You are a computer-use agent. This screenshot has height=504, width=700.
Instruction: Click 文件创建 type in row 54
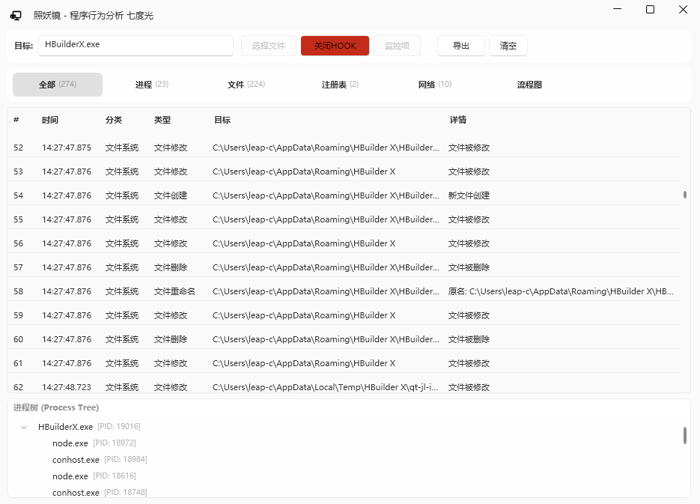click(171, 195)
